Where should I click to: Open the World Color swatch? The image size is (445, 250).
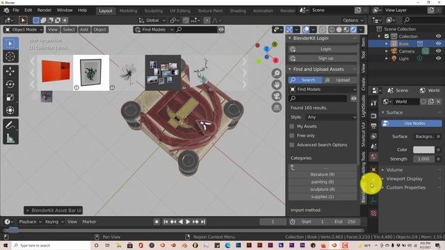pyautogui.click(x=423, y=150)
